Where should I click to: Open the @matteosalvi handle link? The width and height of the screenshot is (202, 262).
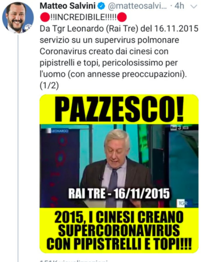pyautogui.click(x=137, y=6)
